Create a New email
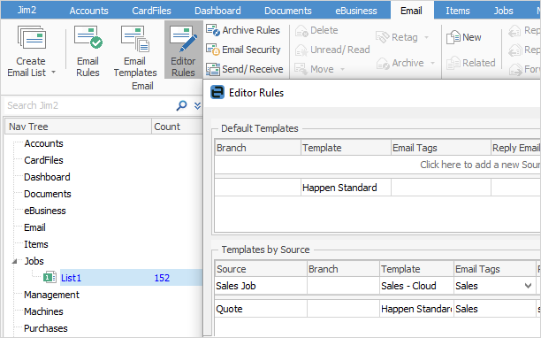 click(x=464, y=37)
